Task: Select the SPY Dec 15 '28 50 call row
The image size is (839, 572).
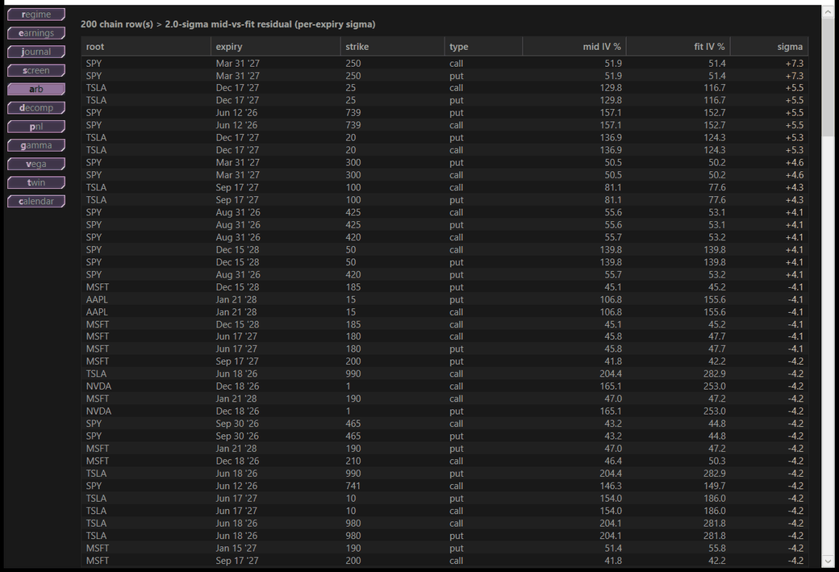Action: pos(445,250)
